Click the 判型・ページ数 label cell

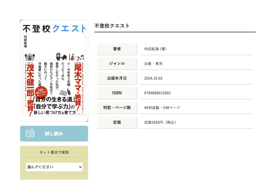[117, 108]
